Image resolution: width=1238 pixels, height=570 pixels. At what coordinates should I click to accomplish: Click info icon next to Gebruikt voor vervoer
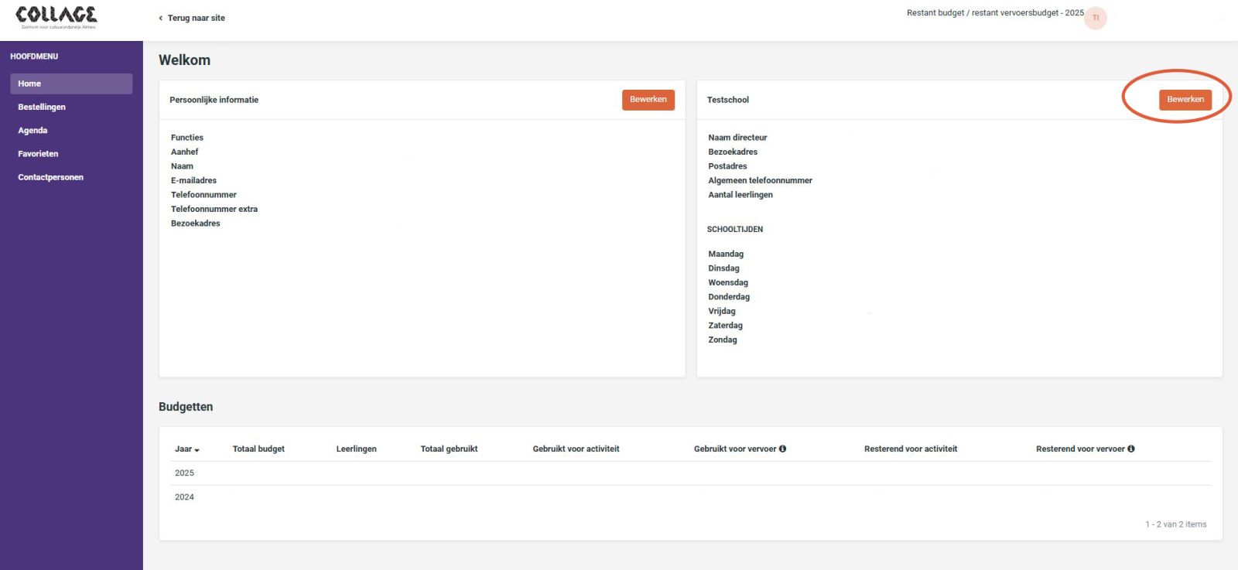coord(782,449)
